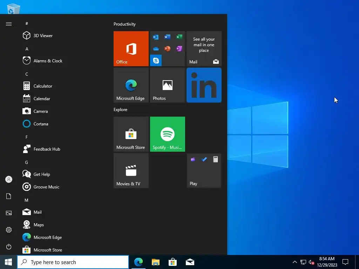Open the Action Center notifications
This screenshot has height=269, width=359.
coord(345,262)
